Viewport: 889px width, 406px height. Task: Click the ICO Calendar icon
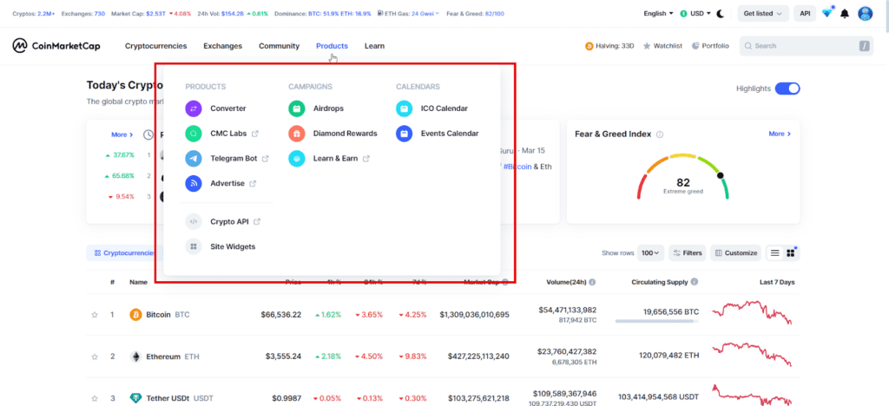[x=405, y=108]
